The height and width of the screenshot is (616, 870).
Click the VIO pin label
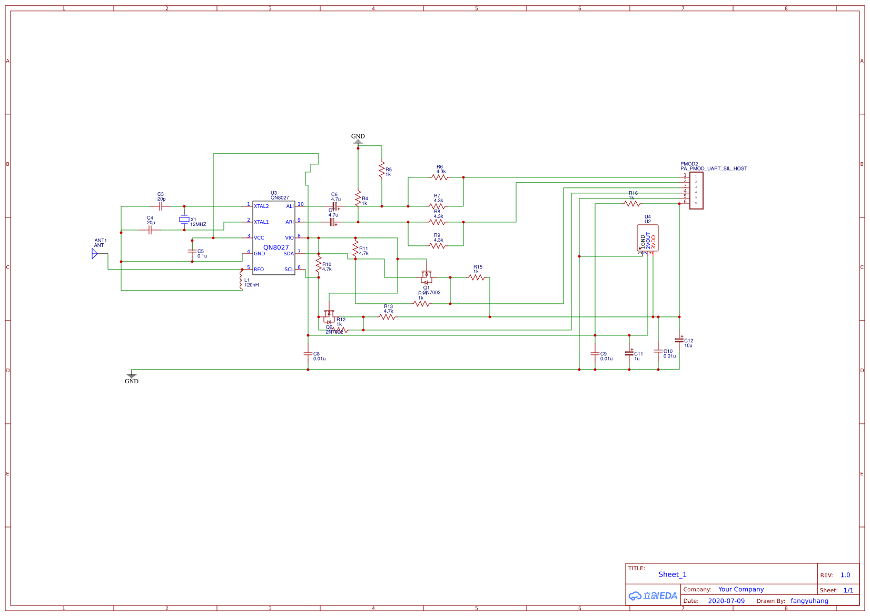coord(290,238)
